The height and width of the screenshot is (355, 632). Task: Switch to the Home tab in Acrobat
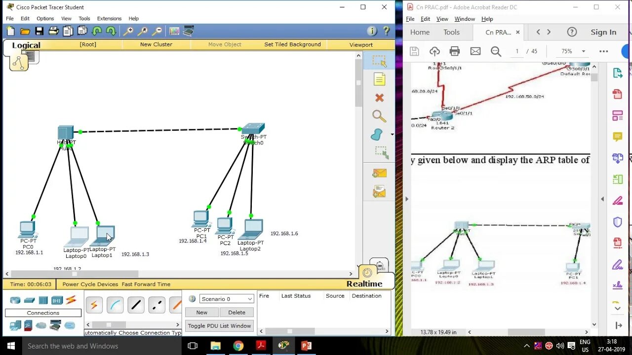pos(420,32)
